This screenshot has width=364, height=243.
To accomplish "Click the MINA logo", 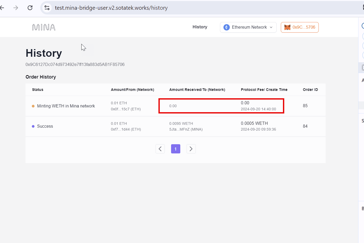I will (x=44, y=27).
